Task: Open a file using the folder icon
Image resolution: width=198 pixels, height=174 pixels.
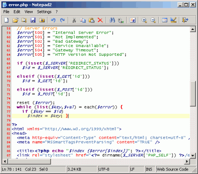Action: coord(15,20)
